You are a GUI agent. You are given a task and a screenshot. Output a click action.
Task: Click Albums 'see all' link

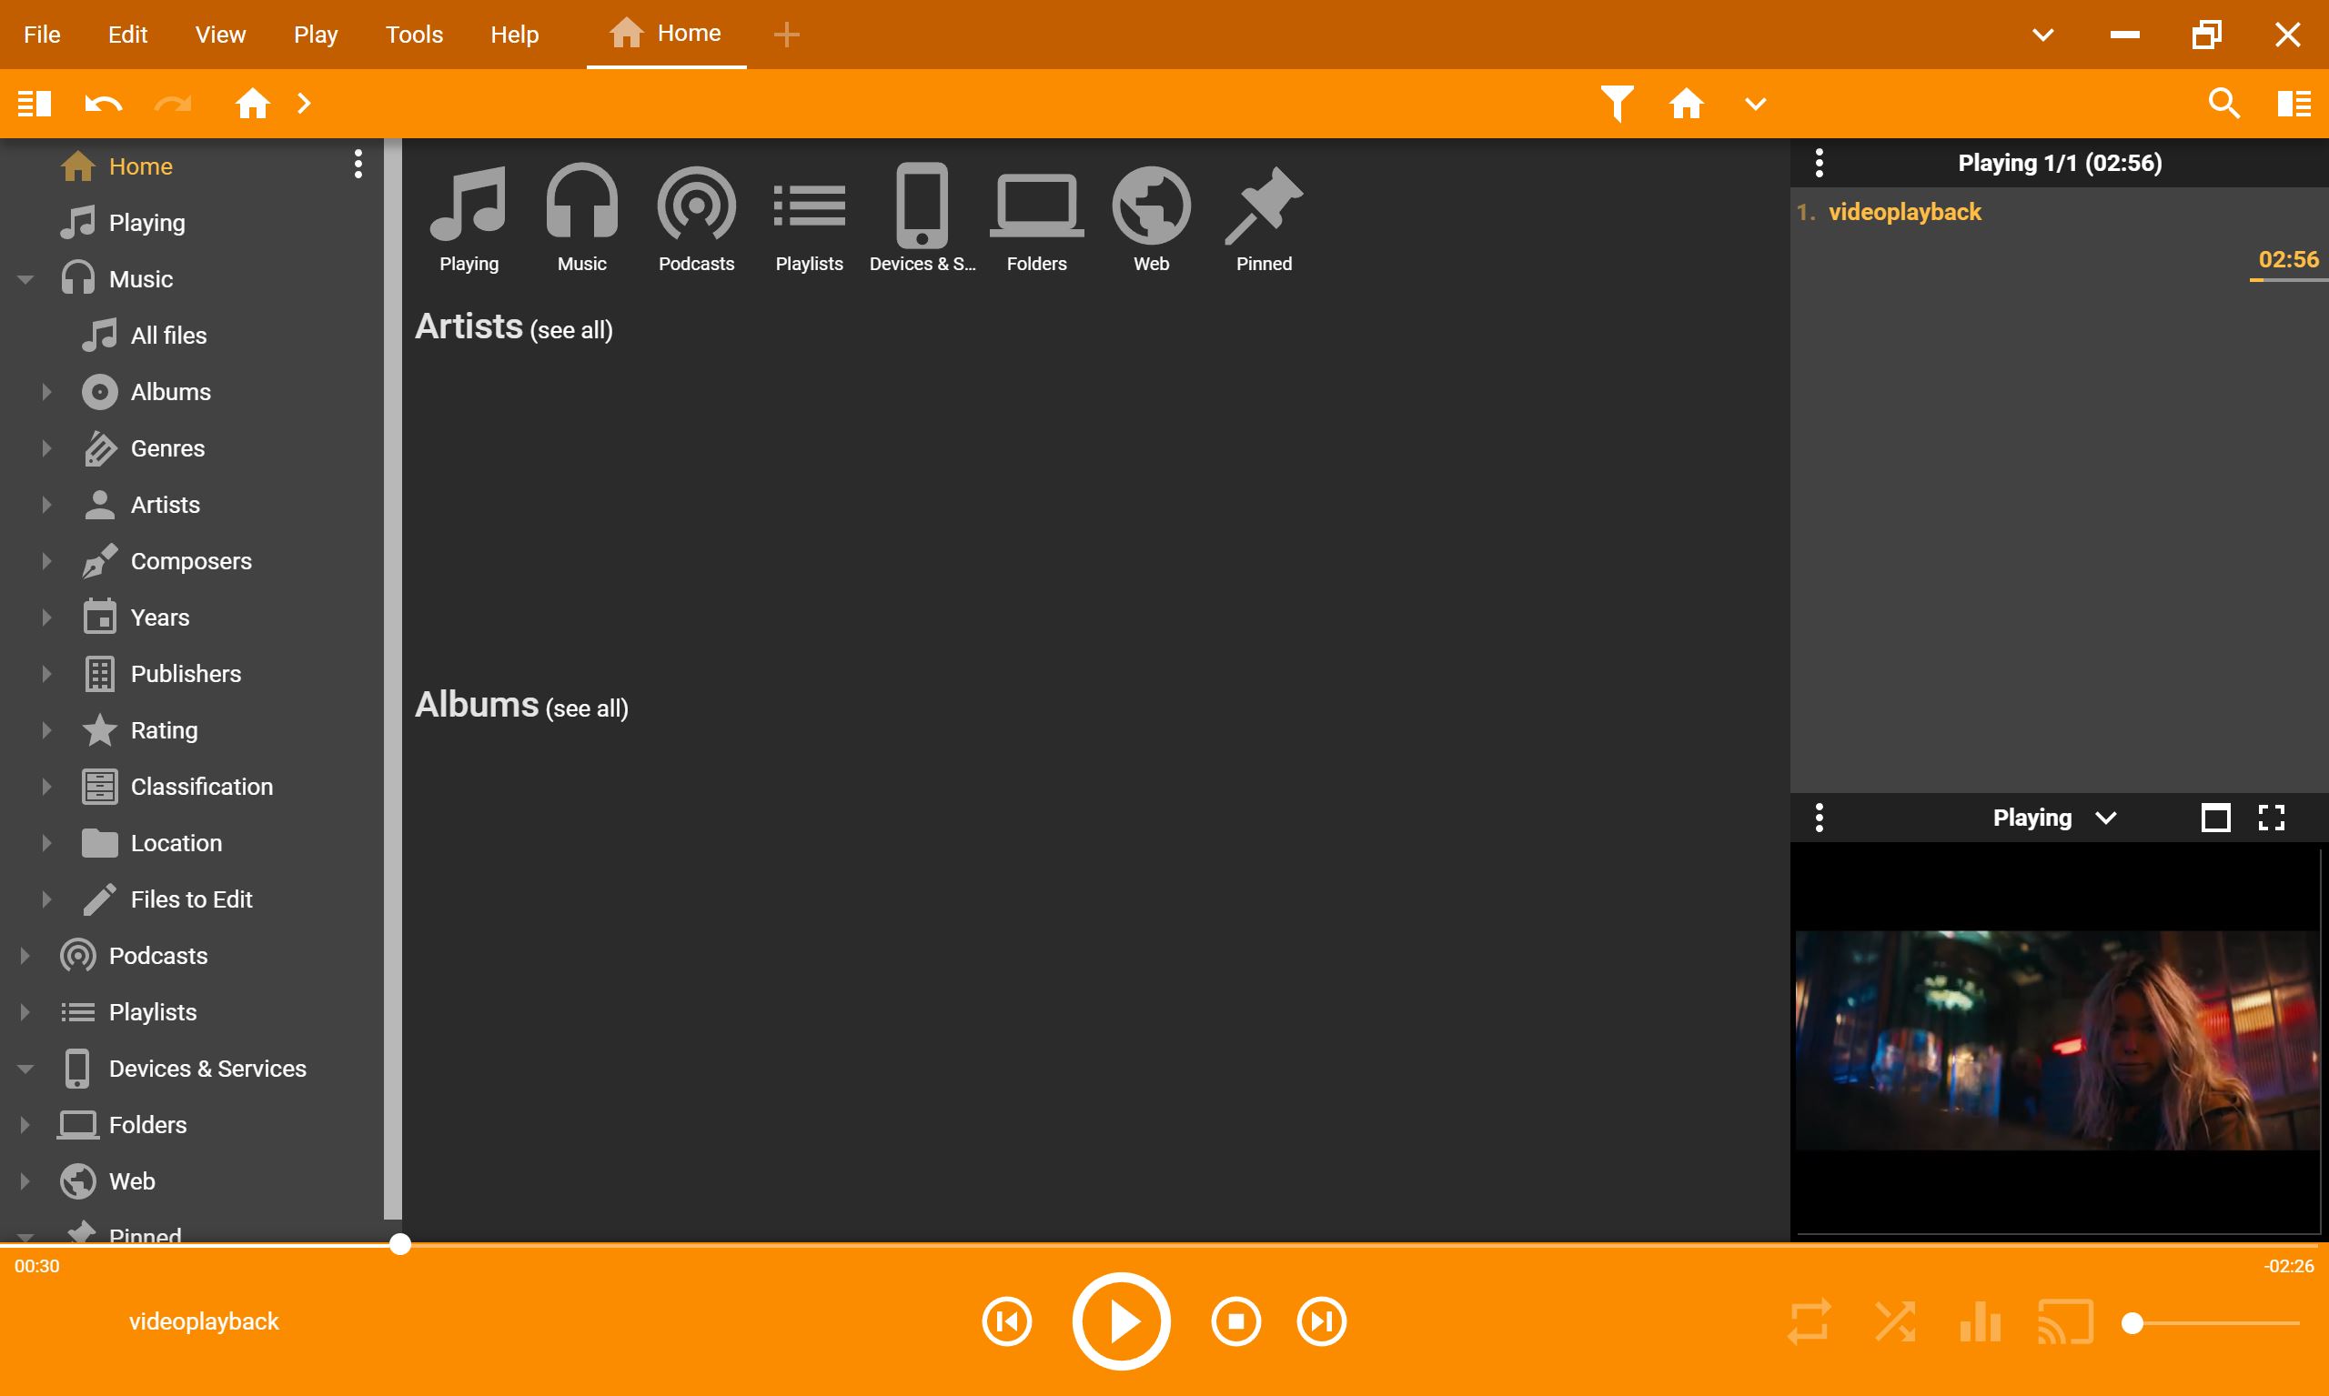[586, 708]
